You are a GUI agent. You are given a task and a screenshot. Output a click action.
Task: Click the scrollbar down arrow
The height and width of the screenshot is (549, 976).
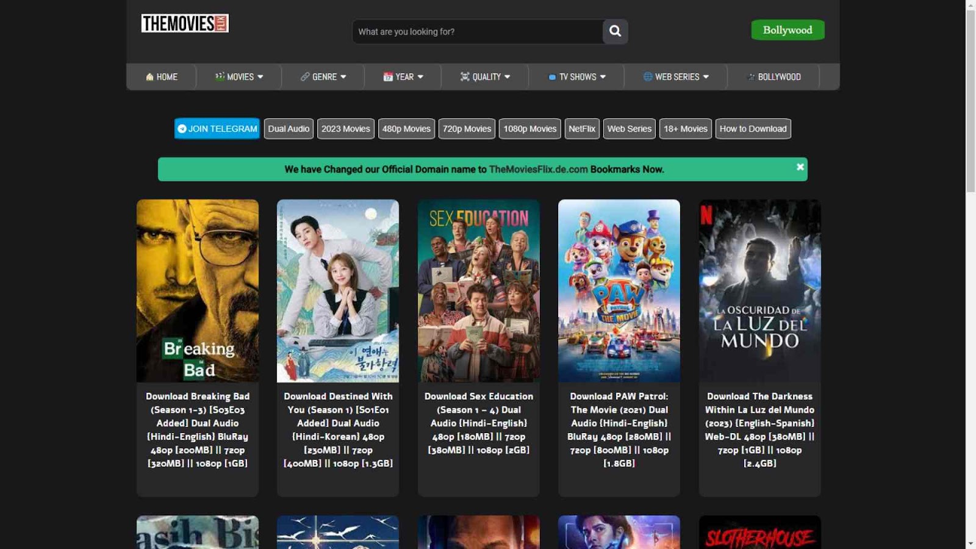[x=971, y=544]
